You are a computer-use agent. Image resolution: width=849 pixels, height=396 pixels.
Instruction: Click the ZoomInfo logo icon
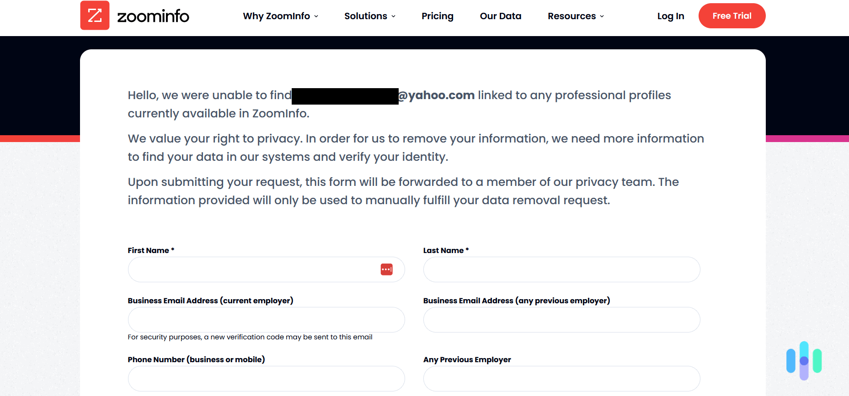[x=95, y=15]
